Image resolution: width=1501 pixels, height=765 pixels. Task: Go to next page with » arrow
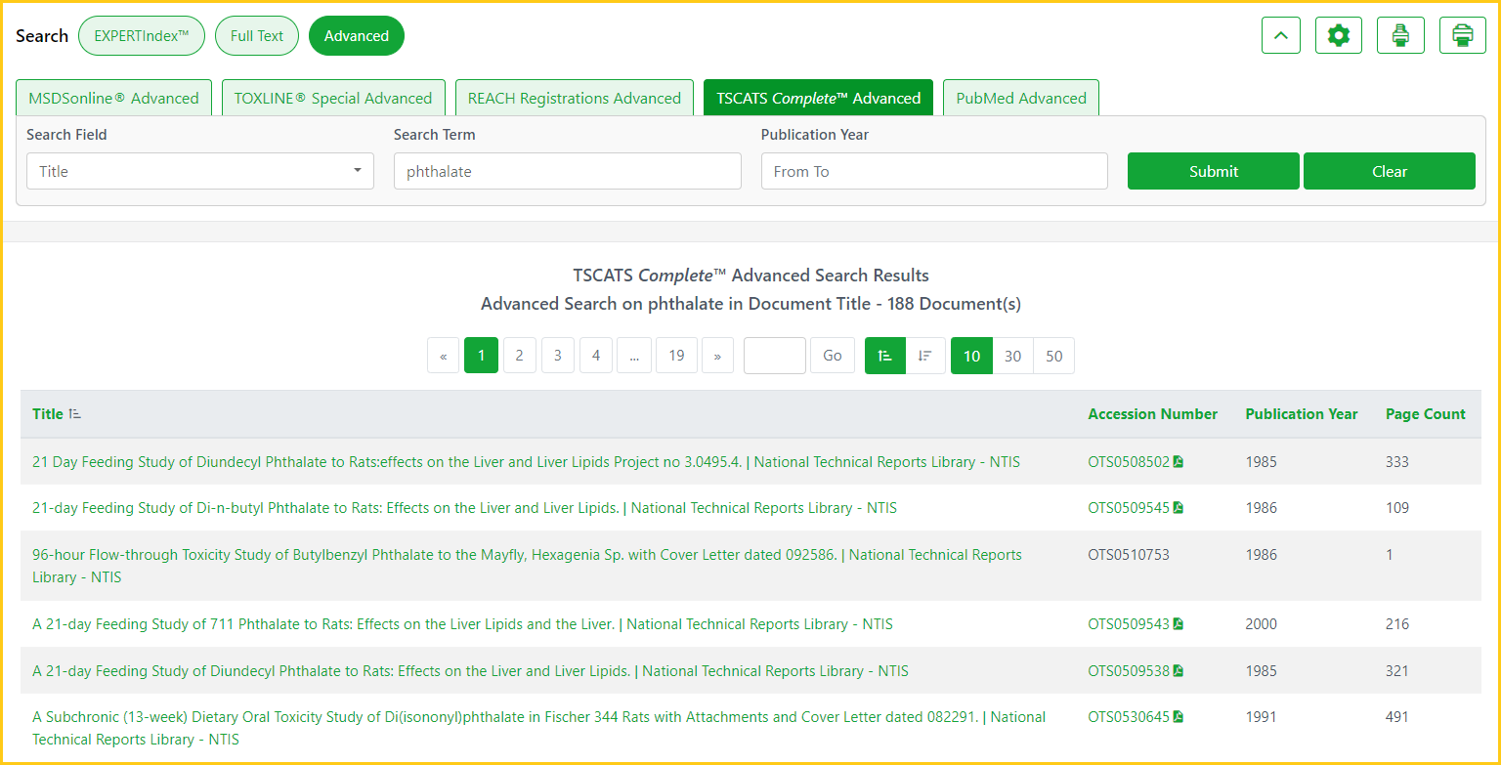[717, 356]
